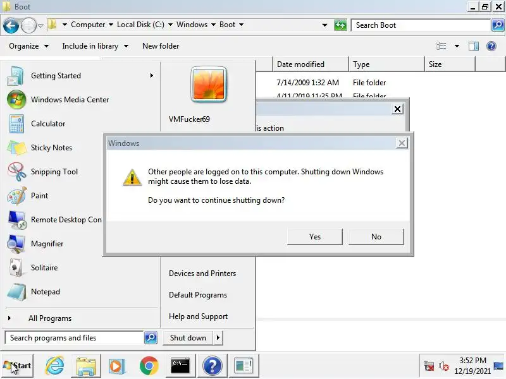Open the Organize menu
506x379 pixels.
28,46
